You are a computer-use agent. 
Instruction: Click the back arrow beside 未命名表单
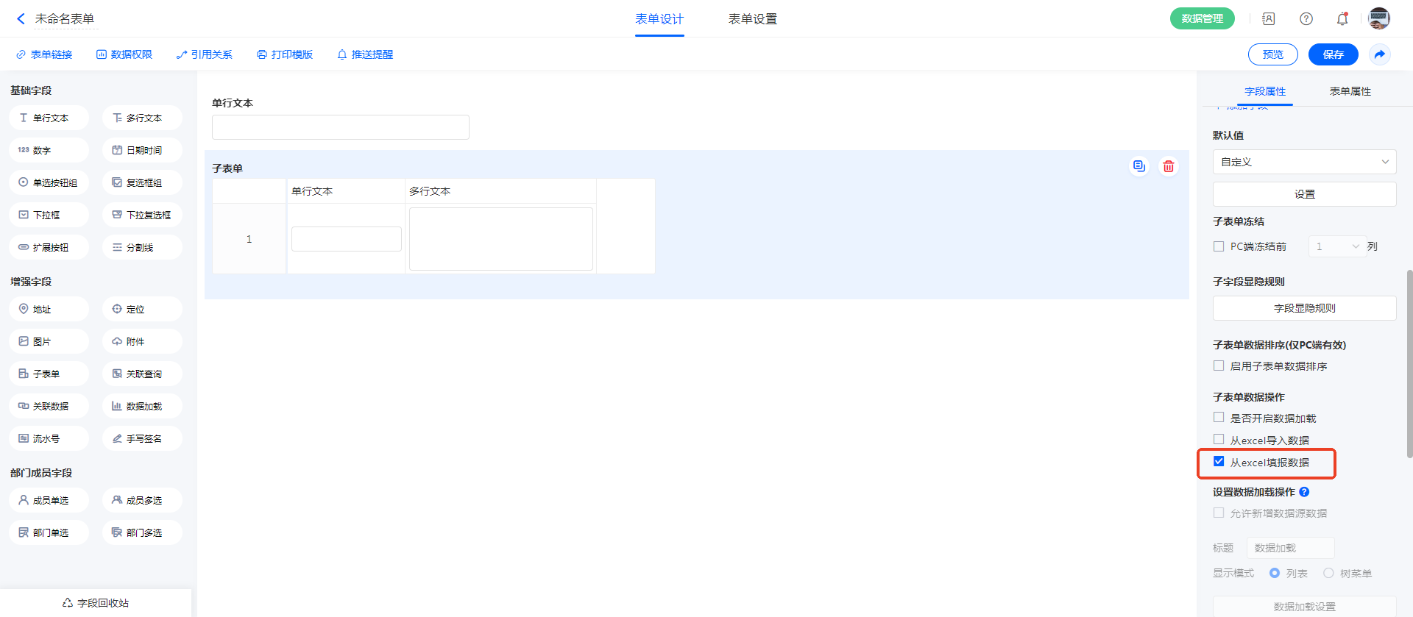pyautogui.click(x=21, y=19)
